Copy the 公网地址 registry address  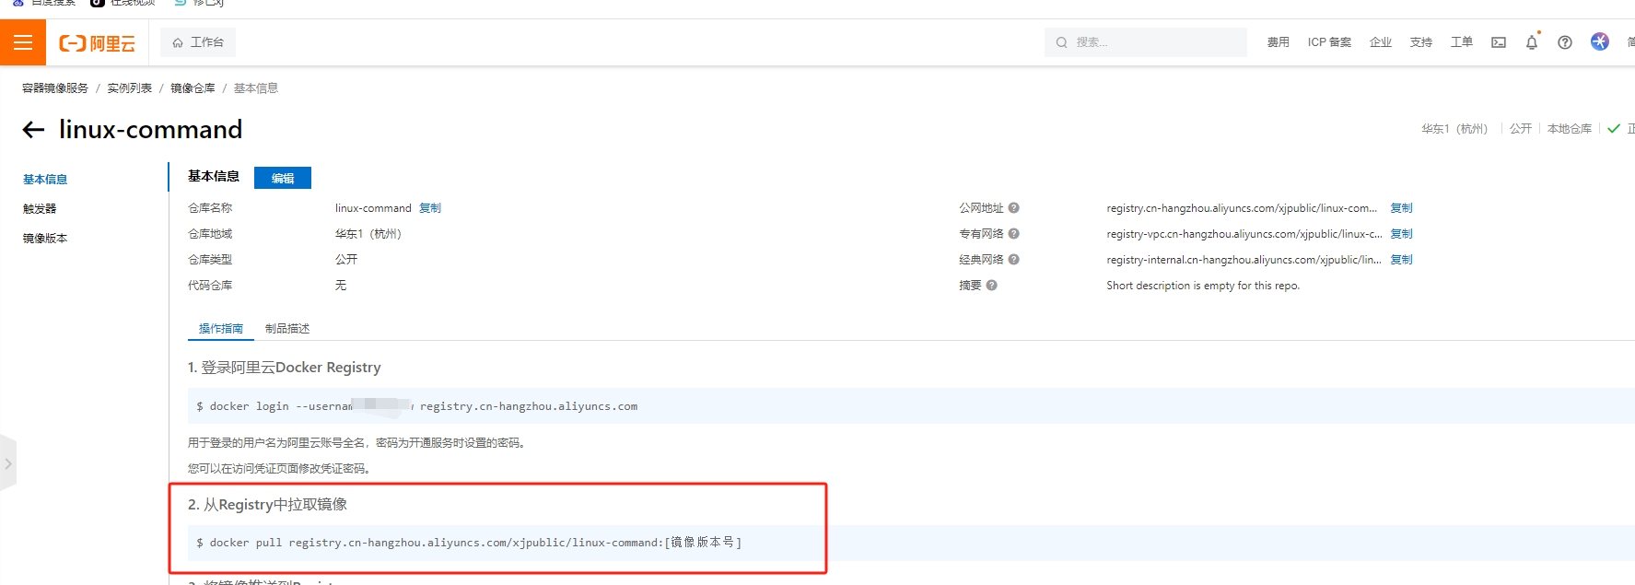(1401, 208)
